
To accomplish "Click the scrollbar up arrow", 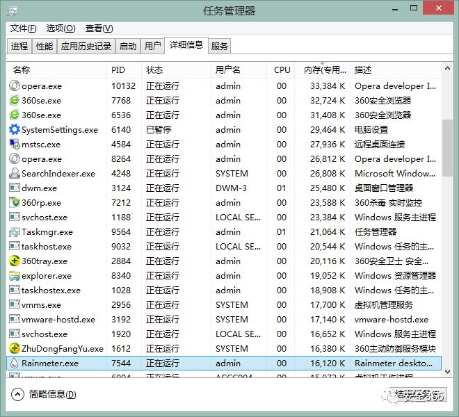I will [447, 69].
